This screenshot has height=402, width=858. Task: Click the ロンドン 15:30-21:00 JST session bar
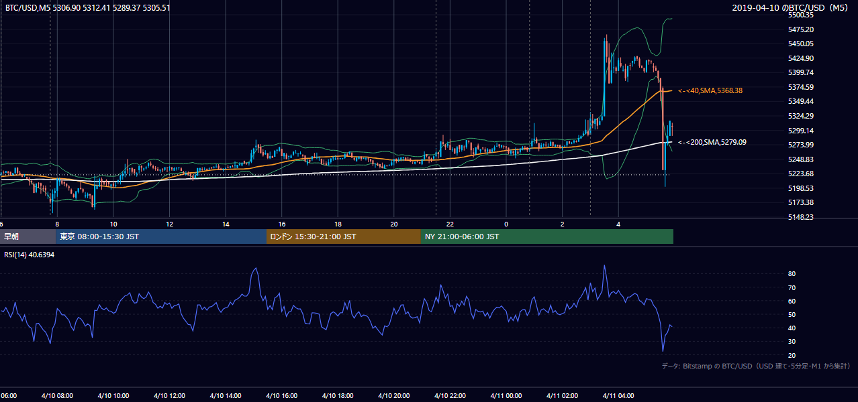click(x=344, y=237)
